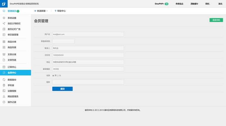226x126 pixels.
Task: Open the 帮助中心 menu item
Action: coord(60,11)
